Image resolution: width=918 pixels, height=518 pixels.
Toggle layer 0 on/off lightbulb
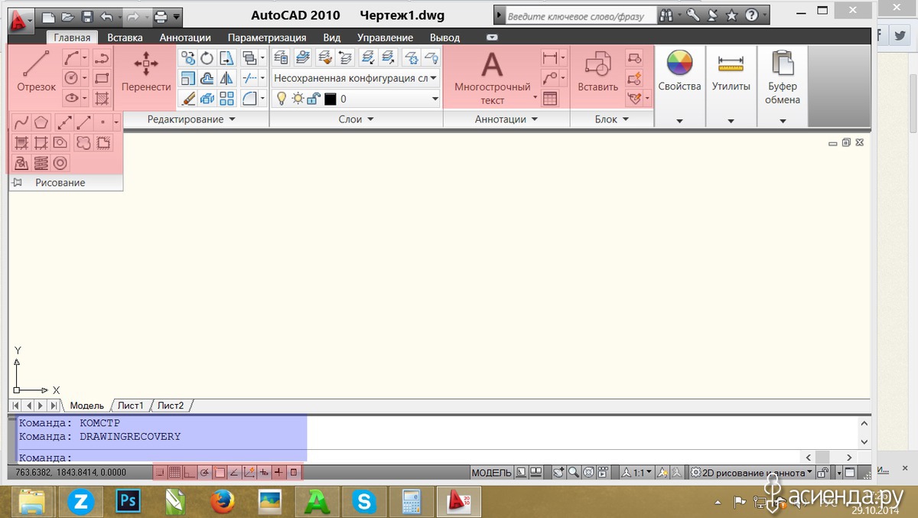click(x=282, y=98)
